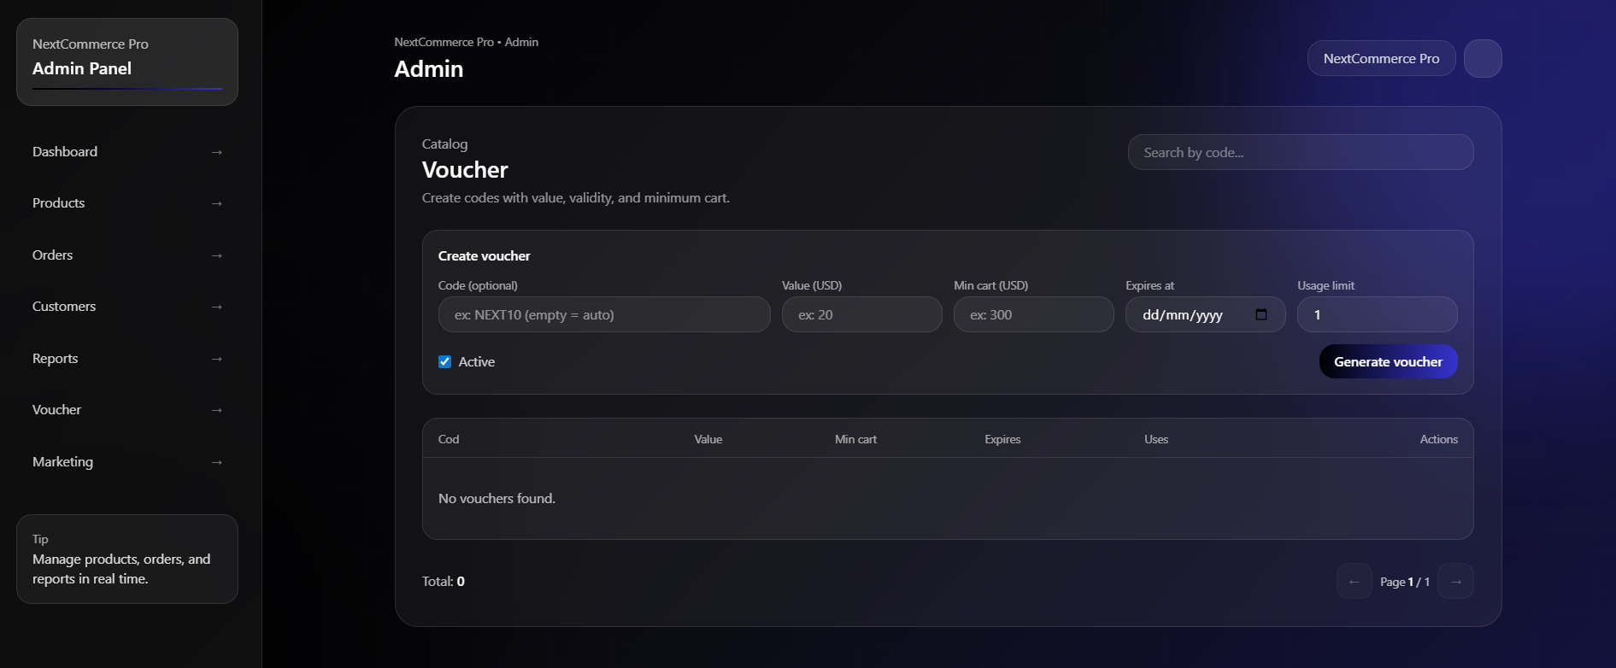This screenshot has width=1616, height=668.
Task: Click the arrow icon beside Marketing
Action: (x=217, y=462)
